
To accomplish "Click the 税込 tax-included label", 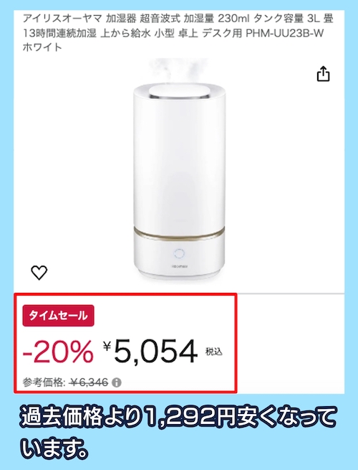I will (214, 352).
